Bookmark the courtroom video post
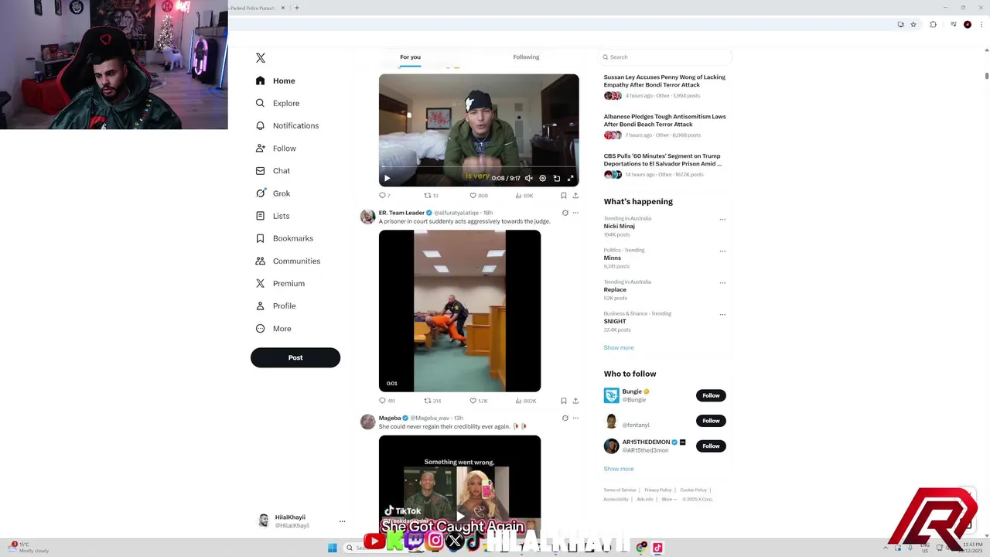This screenshot has width=990, height=557. coord(564,401)
